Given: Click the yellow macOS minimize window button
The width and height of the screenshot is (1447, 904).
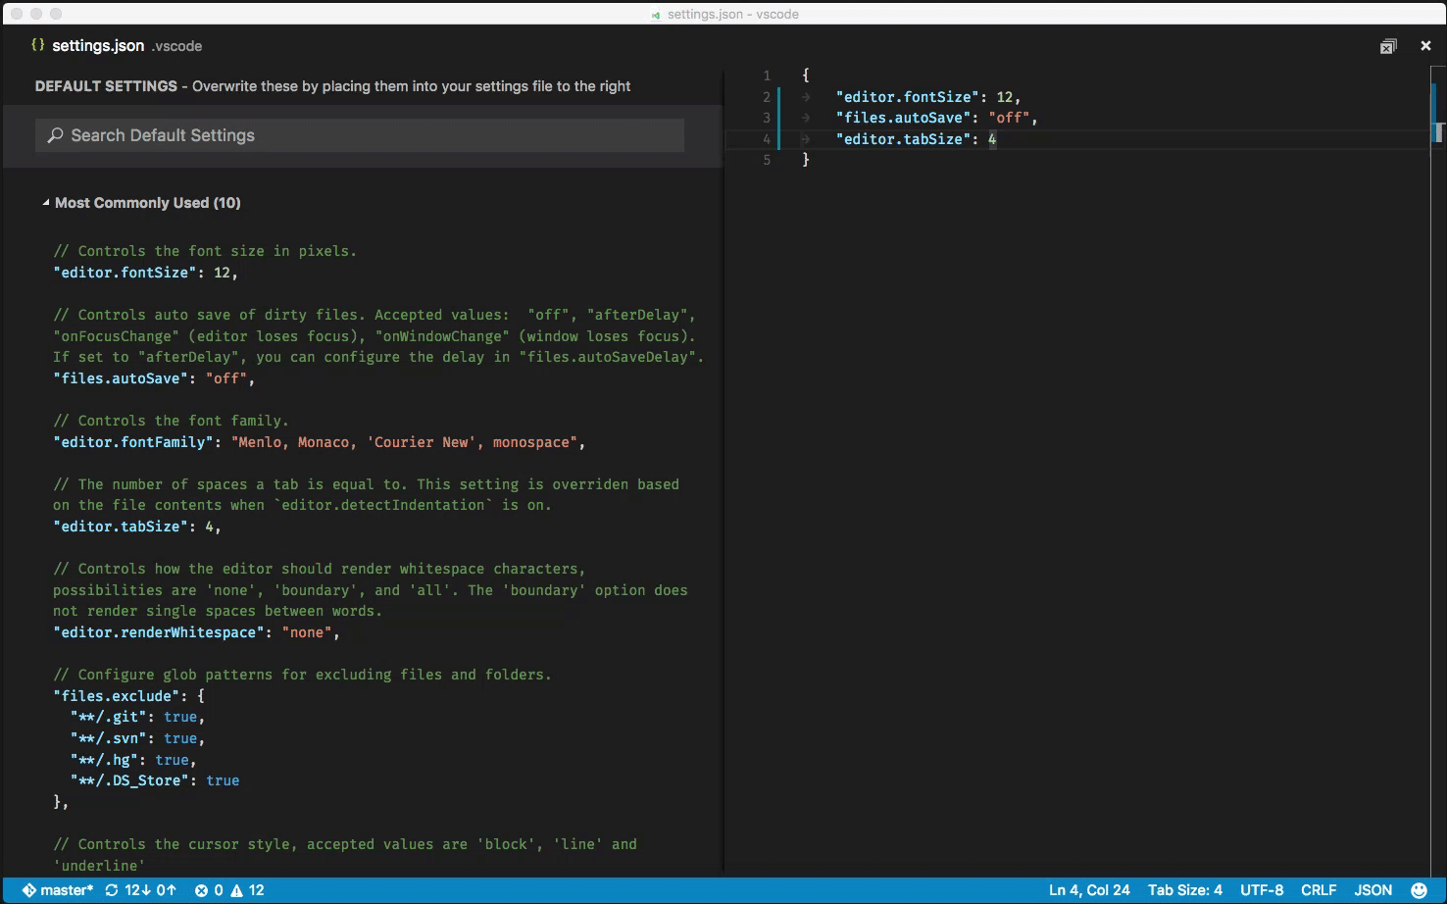Looking at the screenshot, I should (x=36, y=14).
